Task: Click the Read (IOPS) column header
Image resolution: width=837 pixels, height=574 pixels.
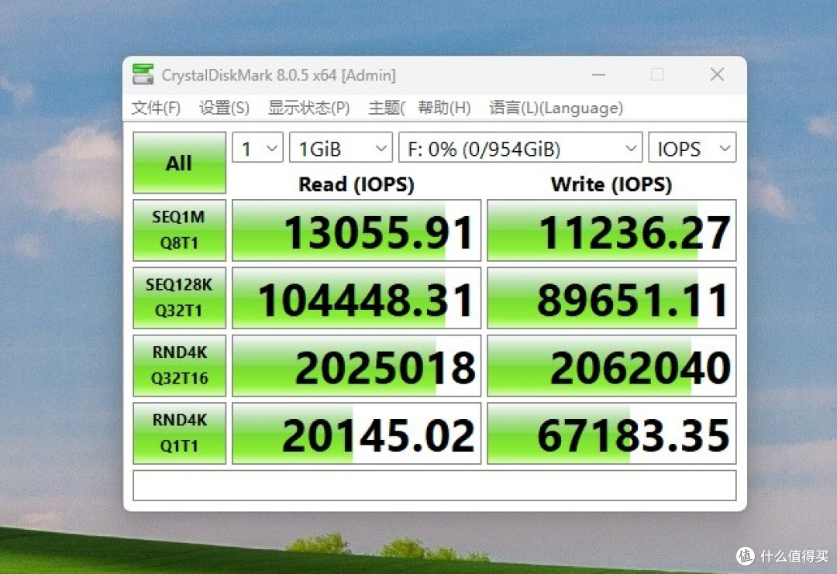Action: (x=356, y=184)
